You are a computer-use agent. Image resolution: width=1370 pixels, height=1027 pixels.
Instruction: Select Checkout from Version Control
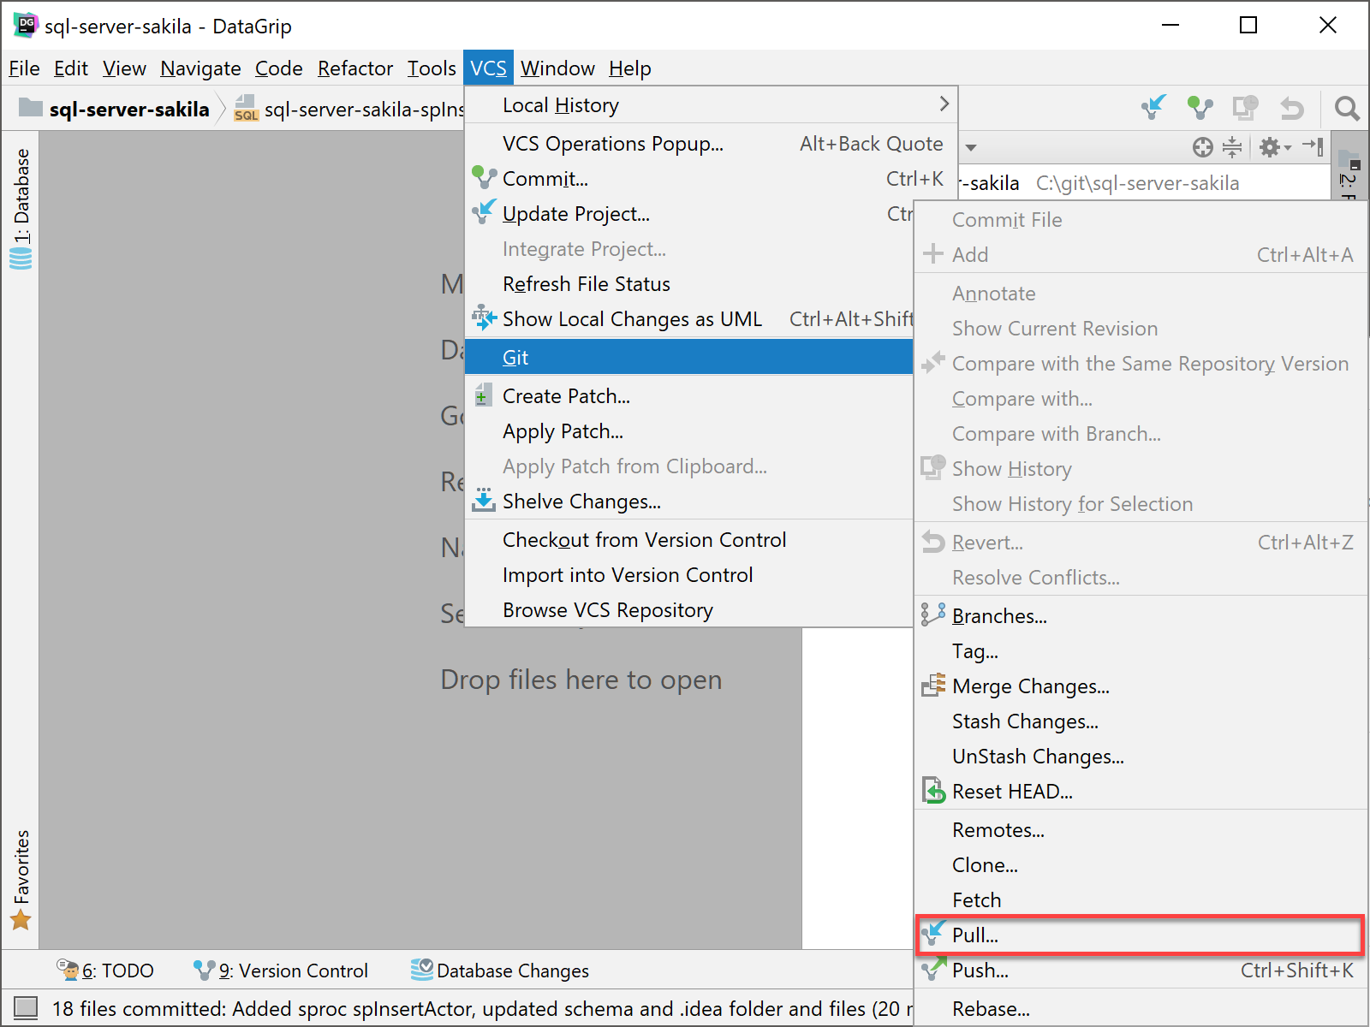pyautogui.click(x=690, y=540)
